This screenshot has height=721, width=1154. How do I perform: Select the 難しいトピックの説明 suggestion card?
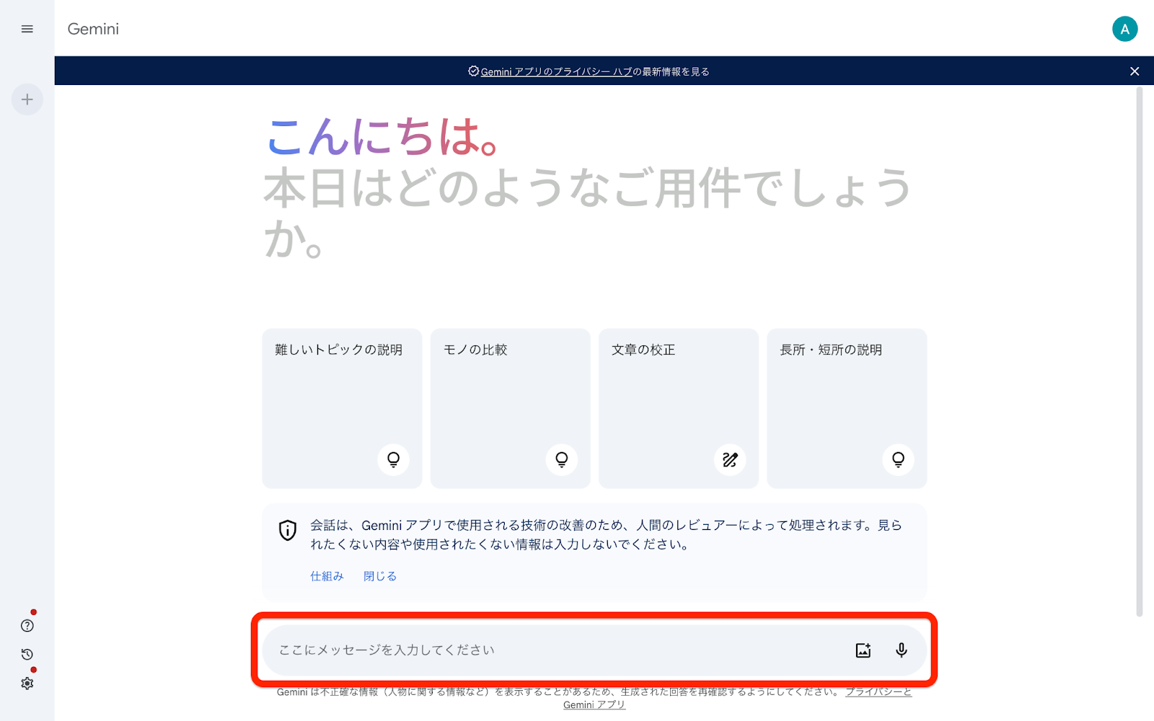pyautogui.click(x=342, y=408)
